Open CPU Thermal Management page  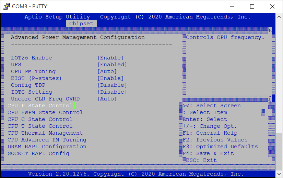45,133
